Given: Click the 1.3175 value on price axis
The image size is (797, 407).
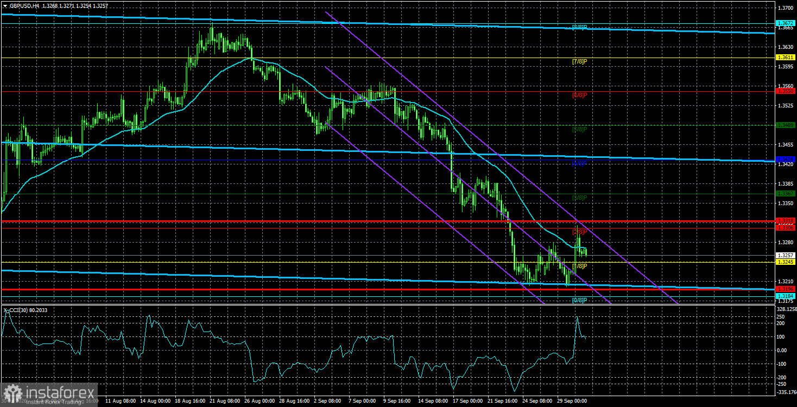Looking at the screenshot, I should coord(786,301).
